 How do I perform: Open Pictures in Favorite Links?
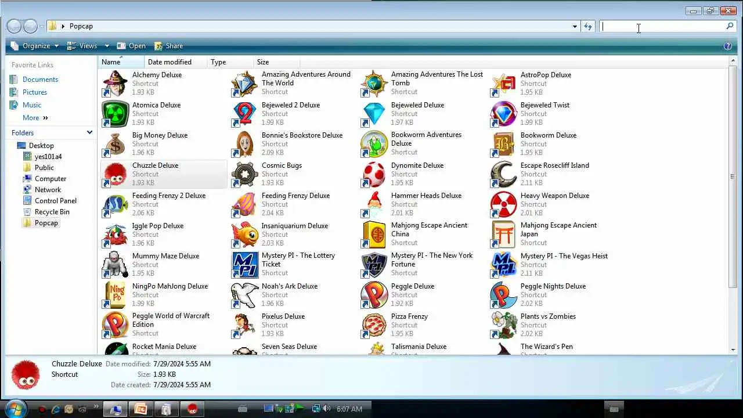(35, 92)
